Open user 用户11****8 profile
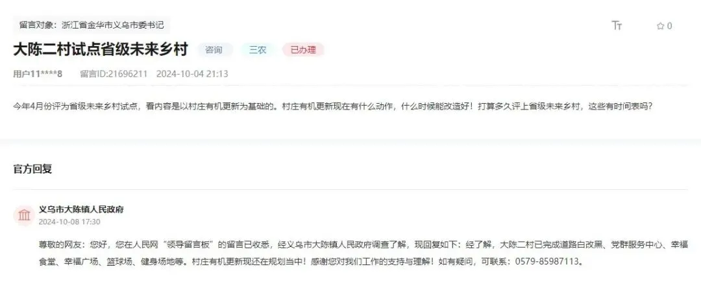 38,74
